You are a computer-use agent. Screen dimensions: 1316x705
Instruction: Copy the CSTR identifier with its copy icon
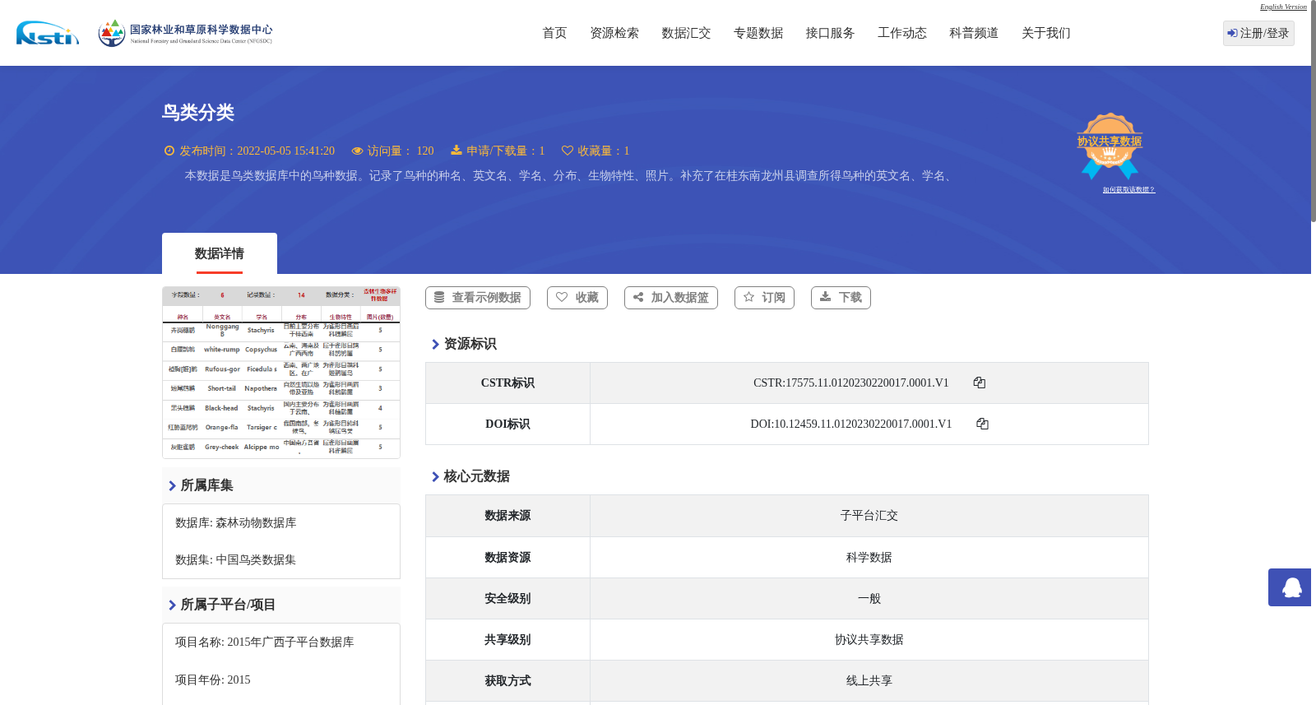pyautogui.click(x=979, y=383)
